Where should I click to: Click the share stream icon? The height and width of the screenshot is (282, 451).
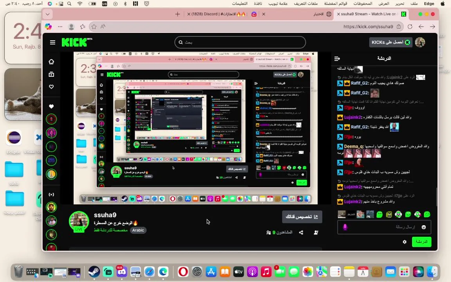(301, 233)
